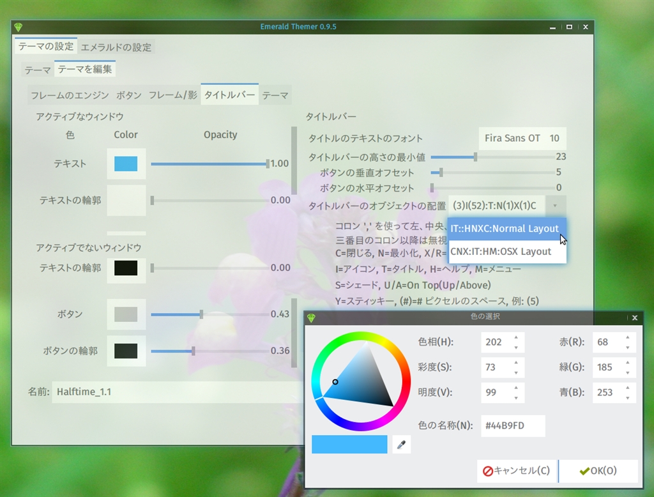Viewport: 654px width, 497px height.
Task: Click the ボタンの輪郭 opacity slider at 0.36
Action: [209, 351]
